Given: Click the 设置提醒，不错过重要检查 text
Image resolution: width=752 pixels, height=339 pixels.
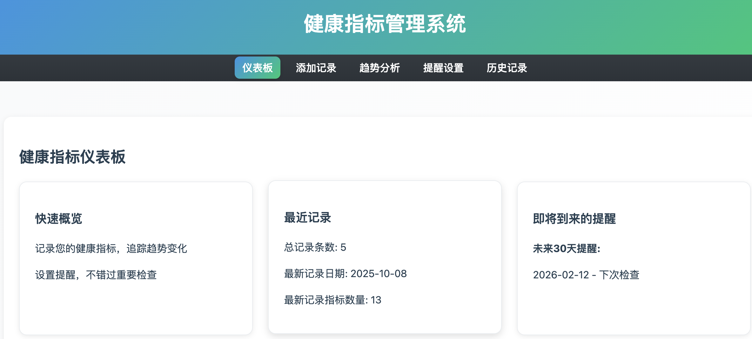Looking at the screenshot, I should pos(96,275).
